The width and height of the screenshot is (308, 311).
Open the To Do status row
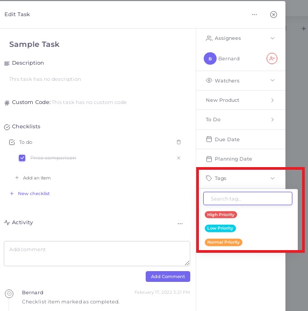point(241,120)
